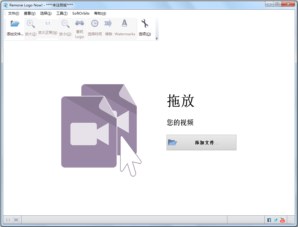Click the 放大 zoom in magnifier
Viewport: 298px width, 227px height.
pos(31,24)
